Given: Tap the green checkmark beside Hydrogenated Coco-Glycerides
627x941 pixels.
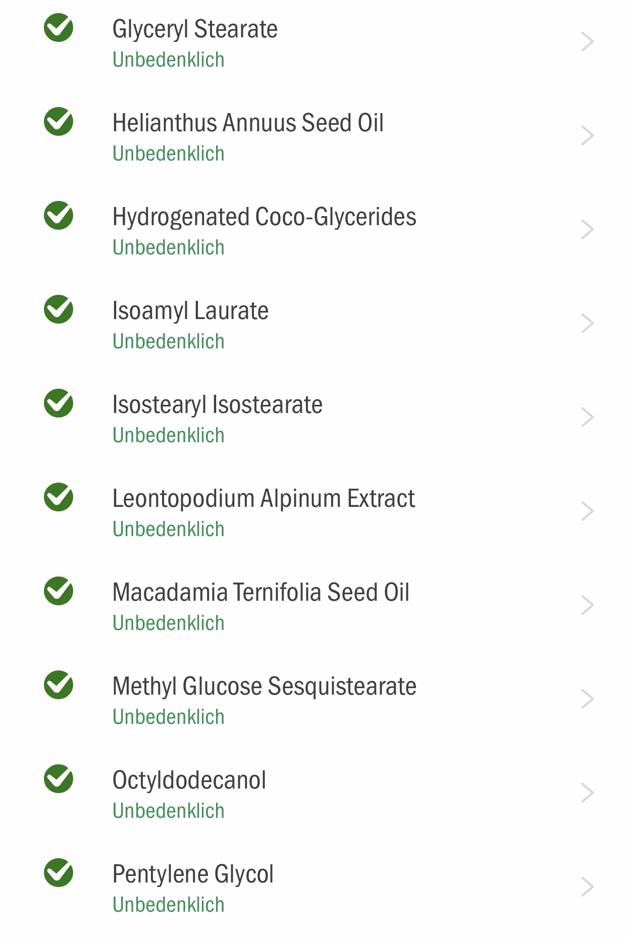Looking at the screenshot, I should 59,216.
